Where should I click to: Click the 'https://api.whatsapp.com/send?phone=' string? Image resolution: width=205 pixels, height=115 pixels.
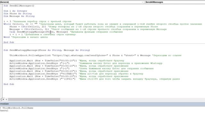(80, 55)
